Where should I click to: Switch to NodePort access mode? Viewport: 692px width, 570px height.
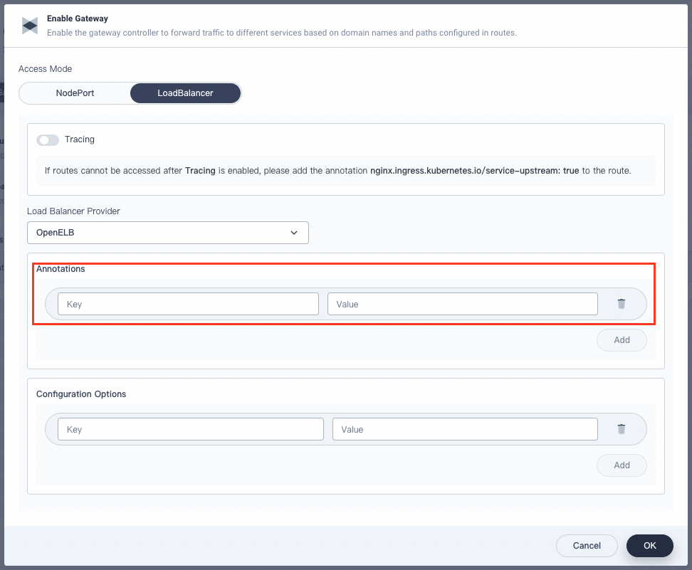[74, 93]
